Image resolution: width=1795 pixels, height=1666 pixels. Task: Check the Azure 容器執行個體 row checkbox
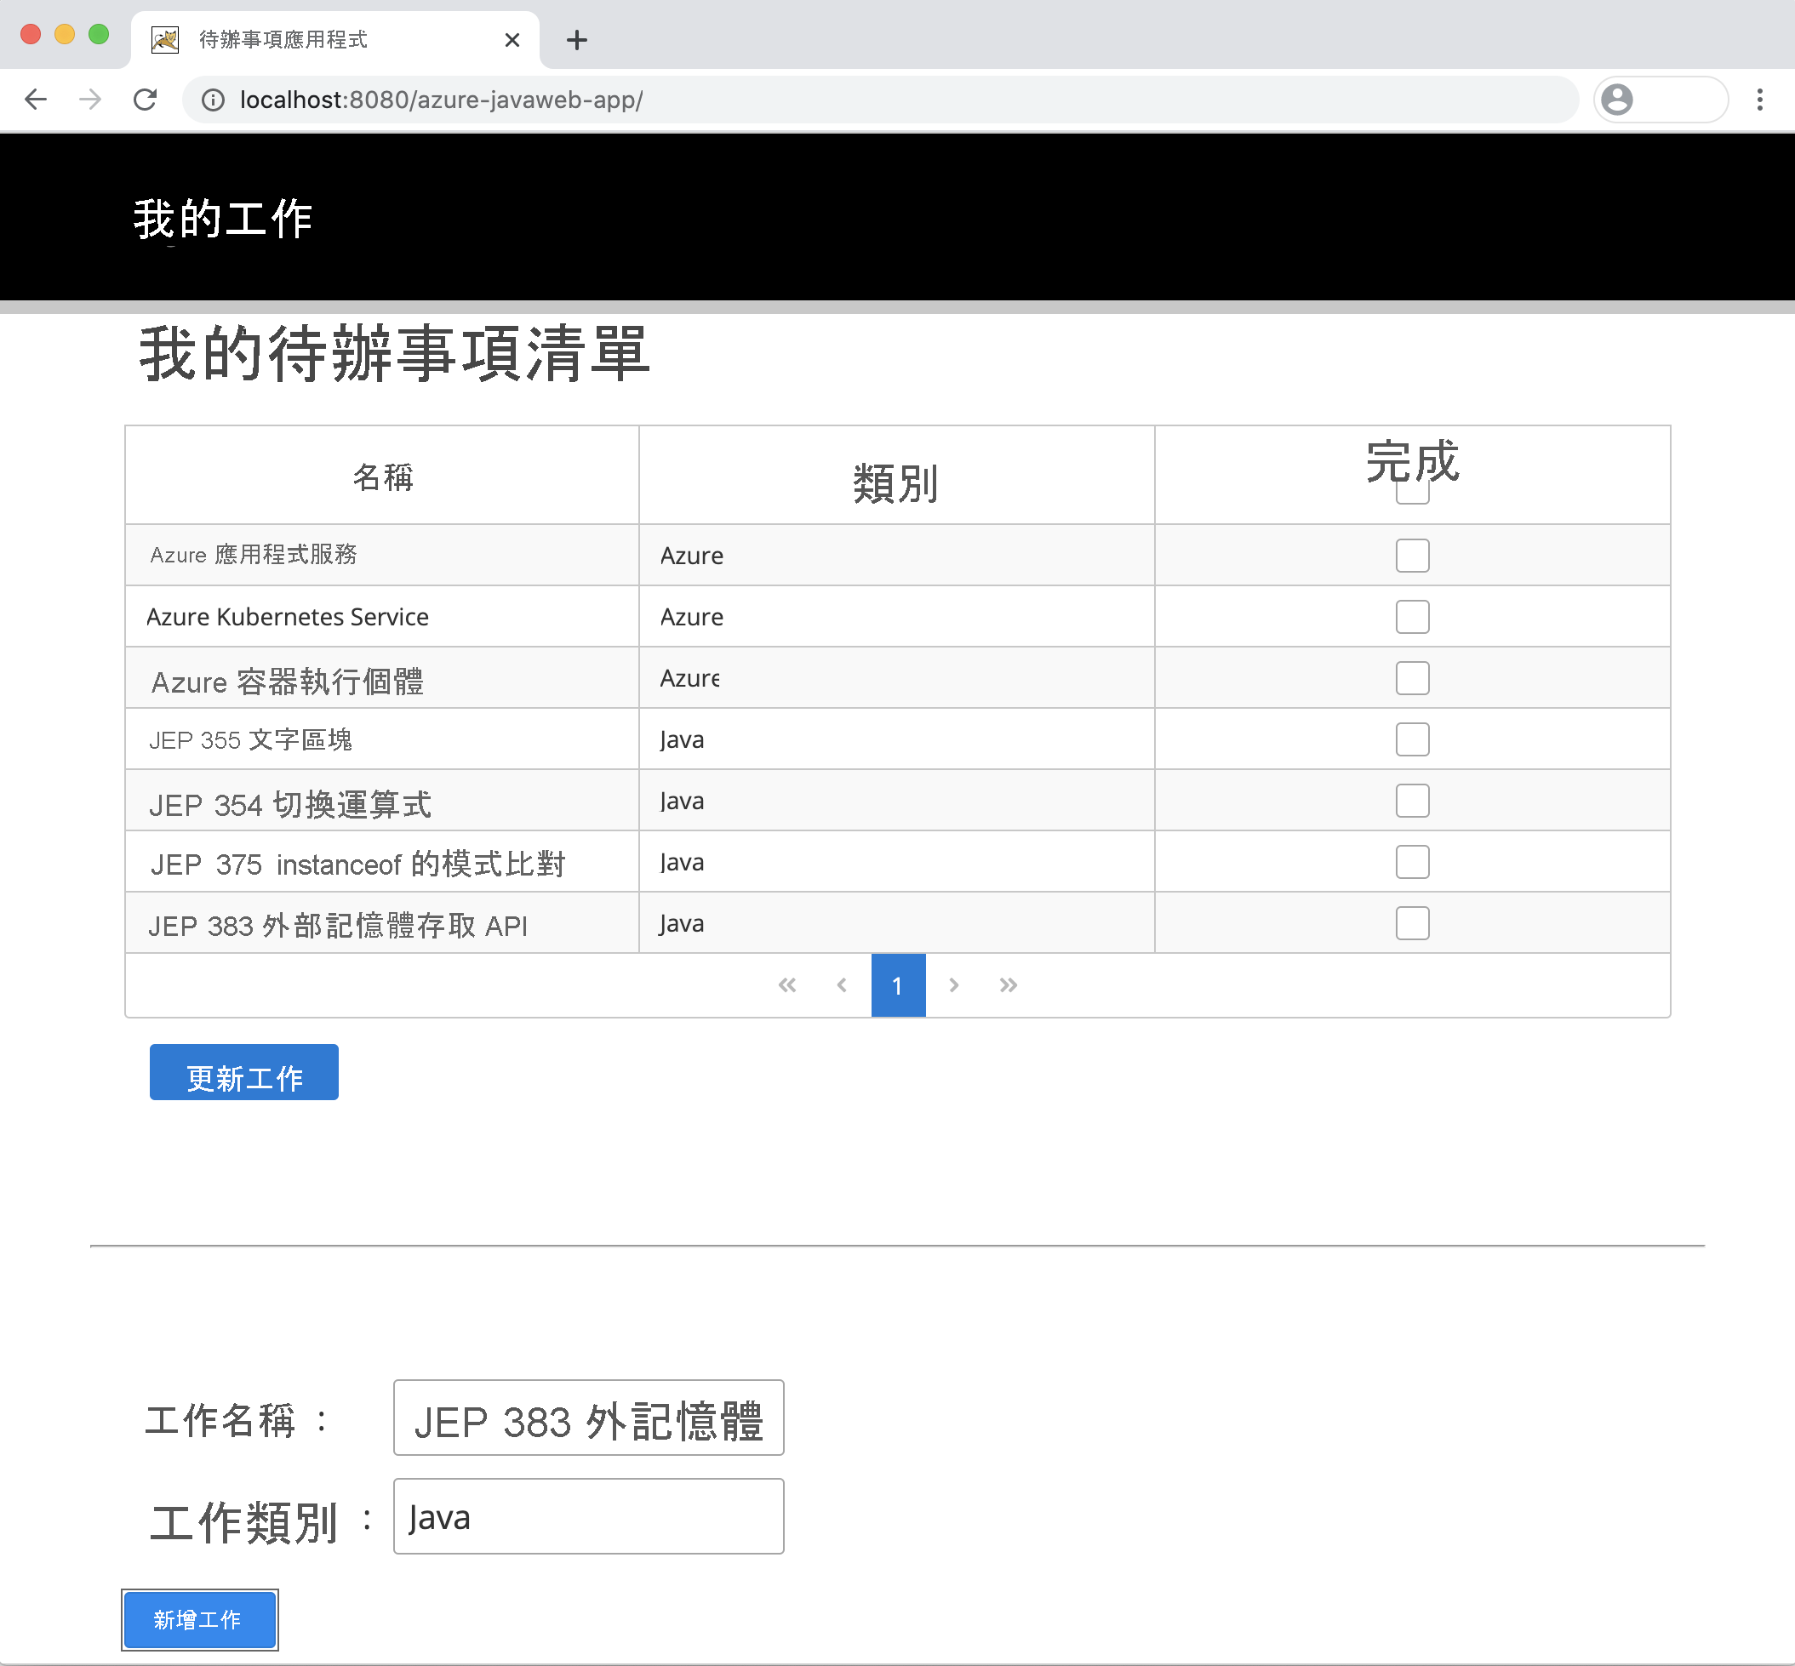pyautogui.click(x=1412, y=678)
